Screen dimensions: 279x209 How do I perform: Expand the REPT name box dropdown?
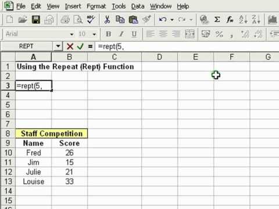click(x=58, y=46)
